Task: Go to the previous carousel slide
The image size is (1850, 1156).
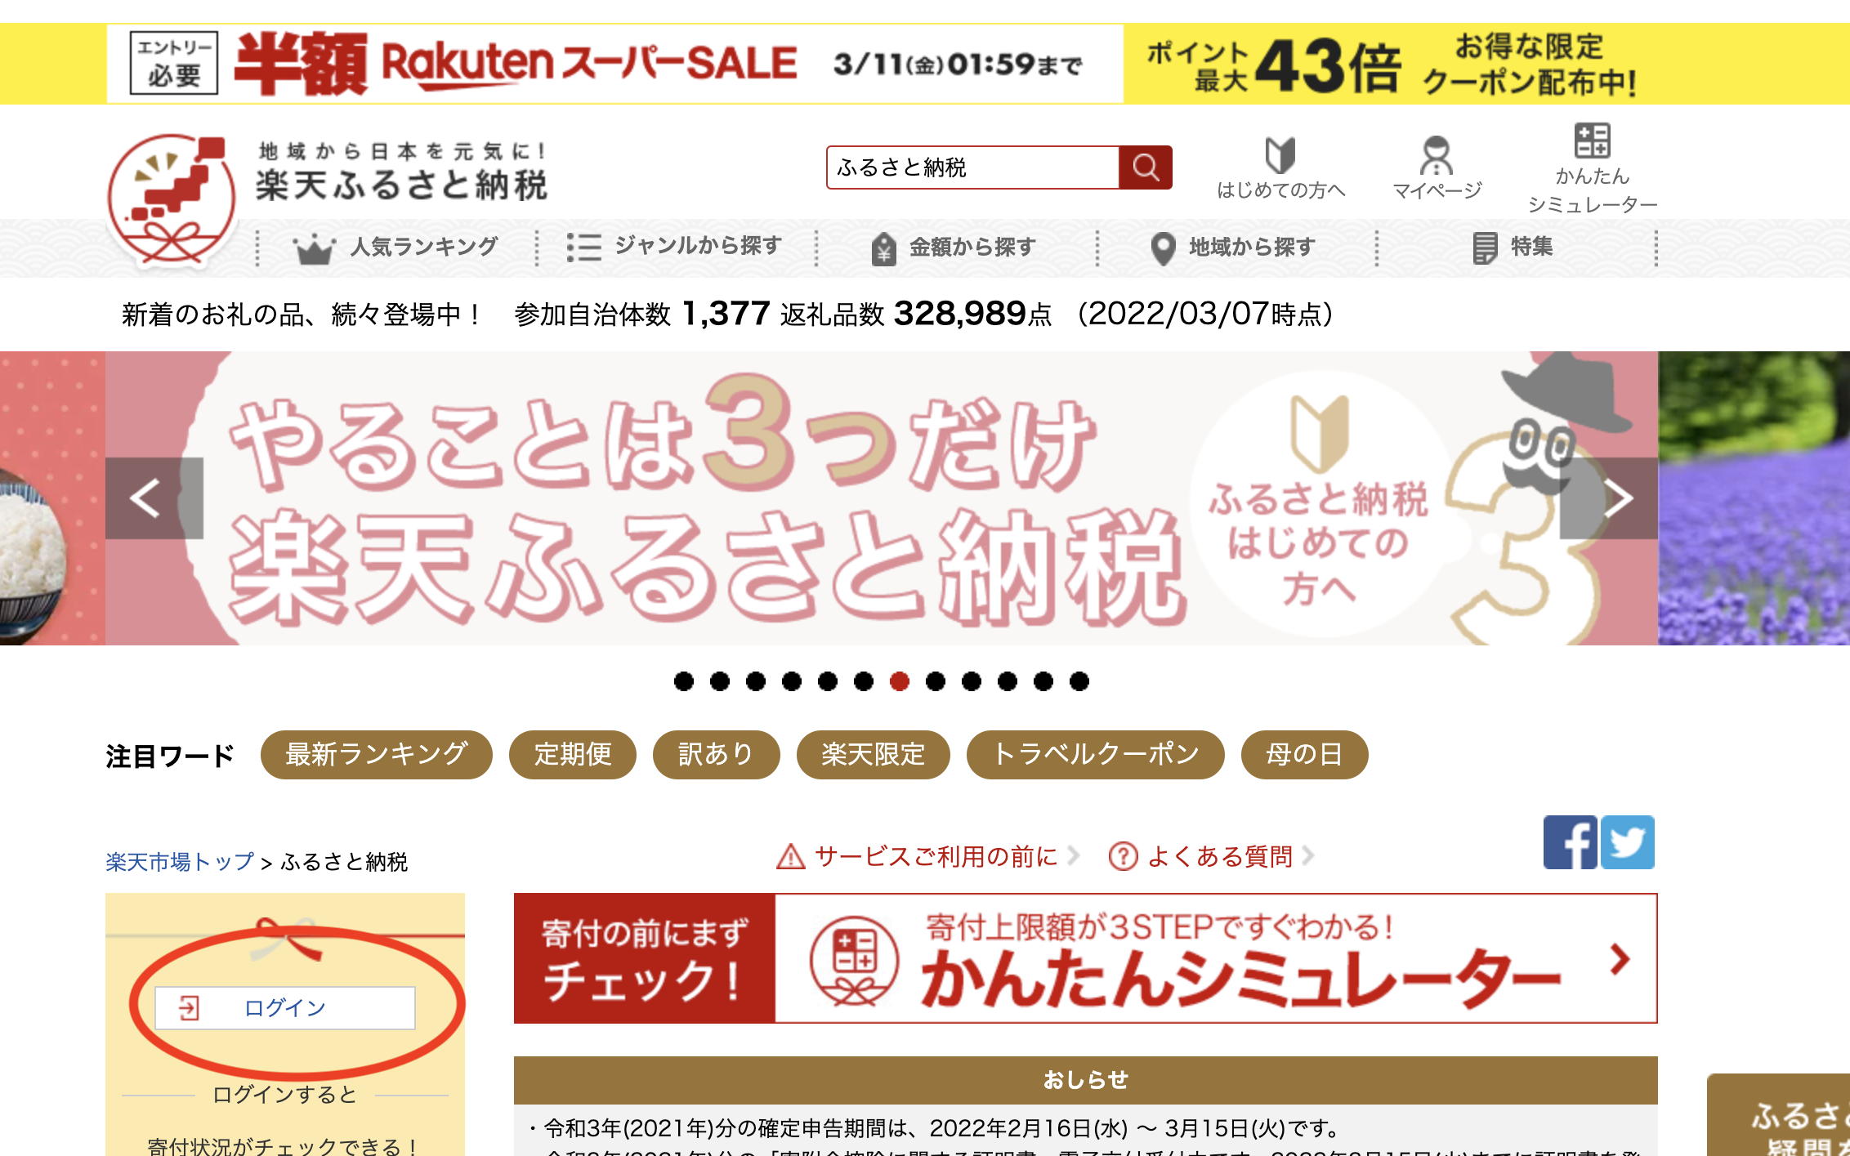Action: 154,498
